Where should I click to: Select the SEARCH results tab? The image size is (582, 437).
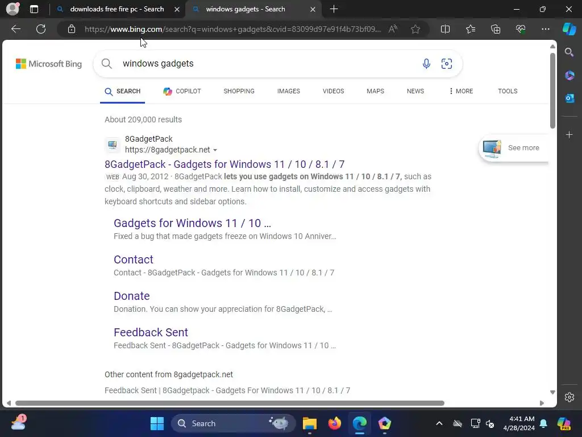tap(123, 92)
